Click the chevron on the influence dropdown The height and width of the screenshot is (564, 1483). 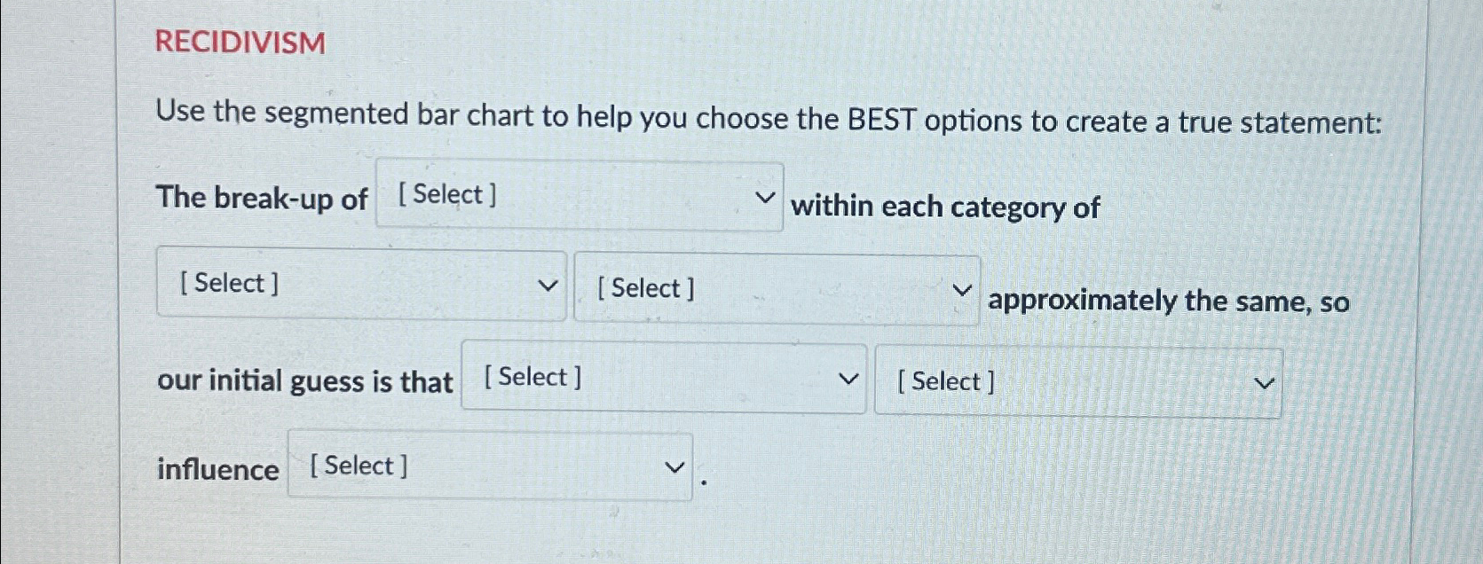[x=675, y=466]
